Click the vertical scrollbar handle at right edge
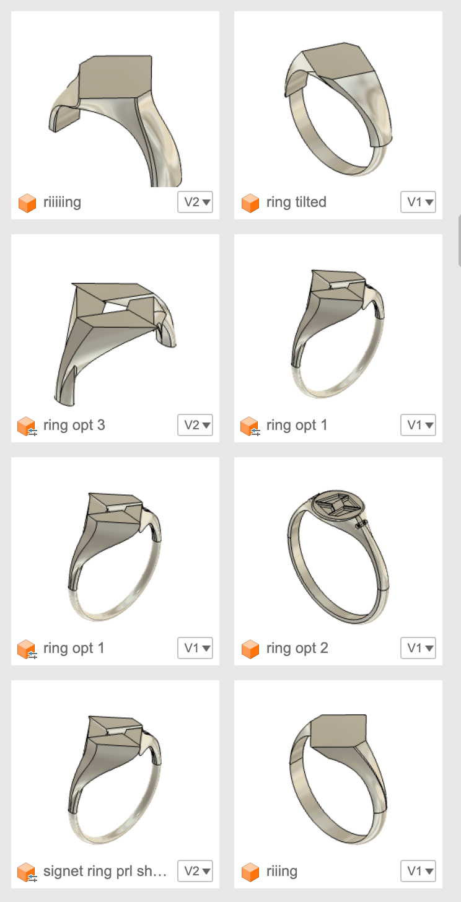461x902 pixels. (x=459, y=241)
